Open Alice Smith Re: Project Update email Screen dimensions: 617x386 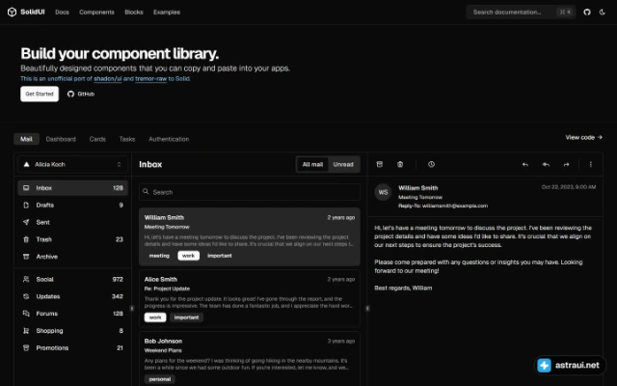click(x=250, y=298)
